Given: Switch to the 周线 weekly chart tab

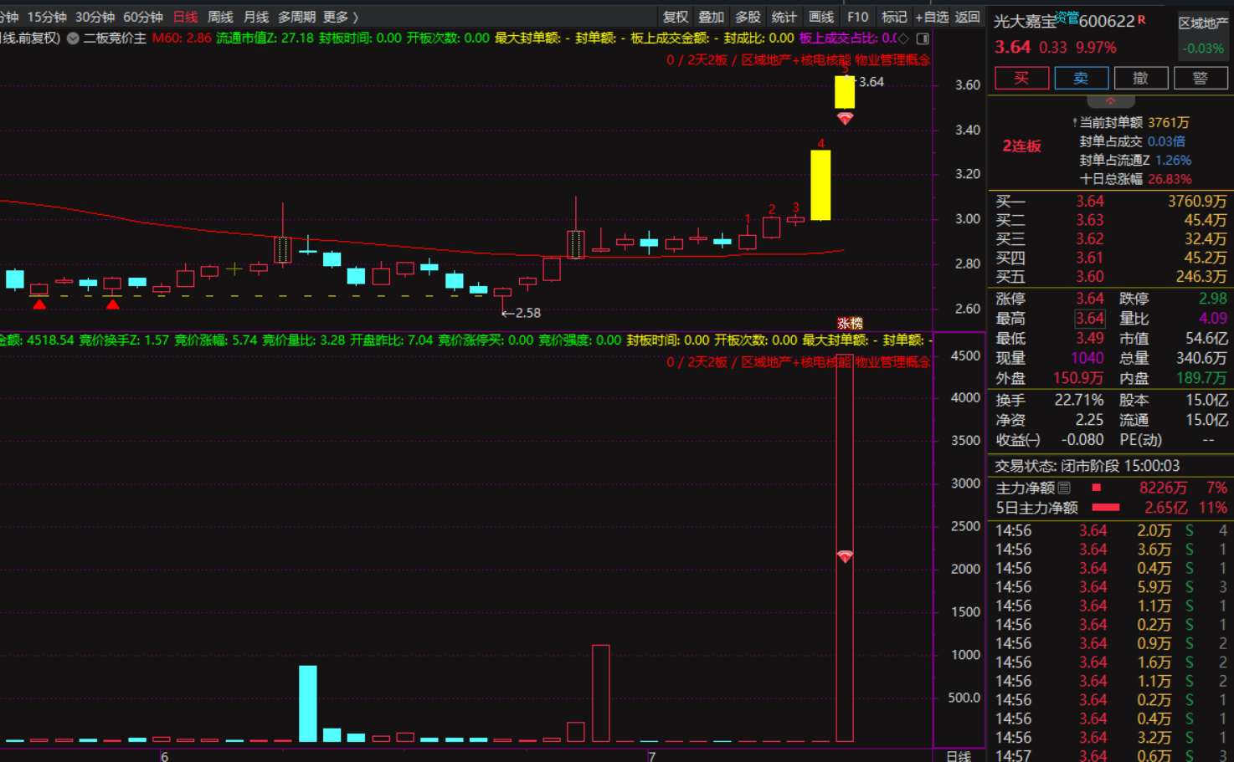Looking at the screenshot, I should [220, 17].
